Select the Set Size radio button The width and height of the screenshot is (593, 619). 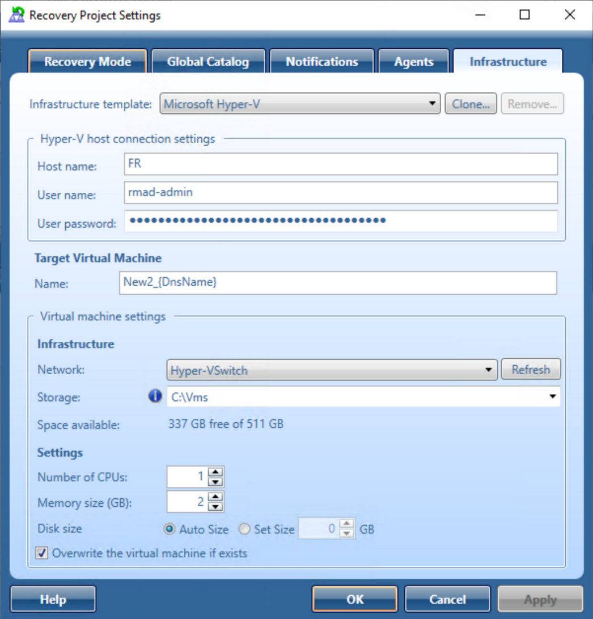[x=244, y=529]
